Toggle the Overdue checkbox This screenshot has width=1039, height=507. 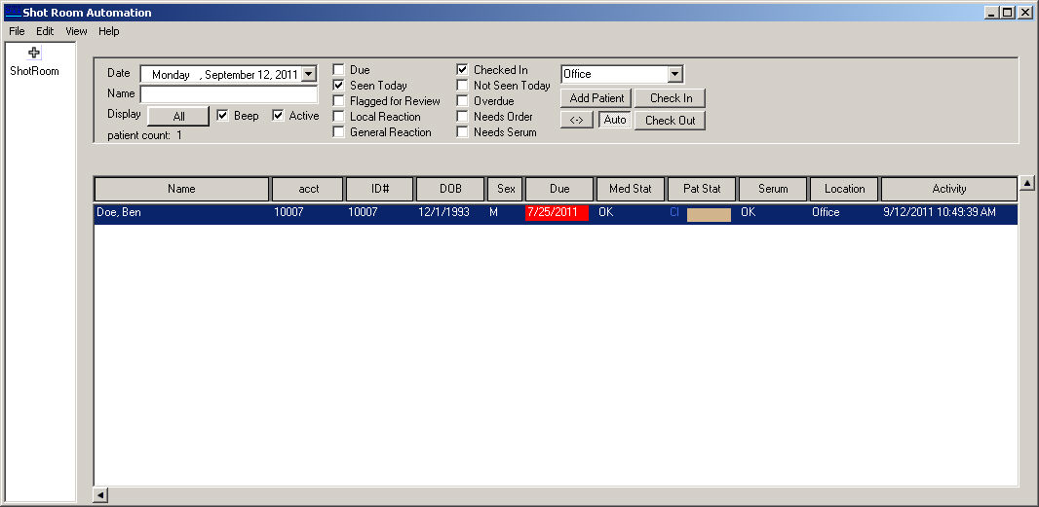coord(463,101)
